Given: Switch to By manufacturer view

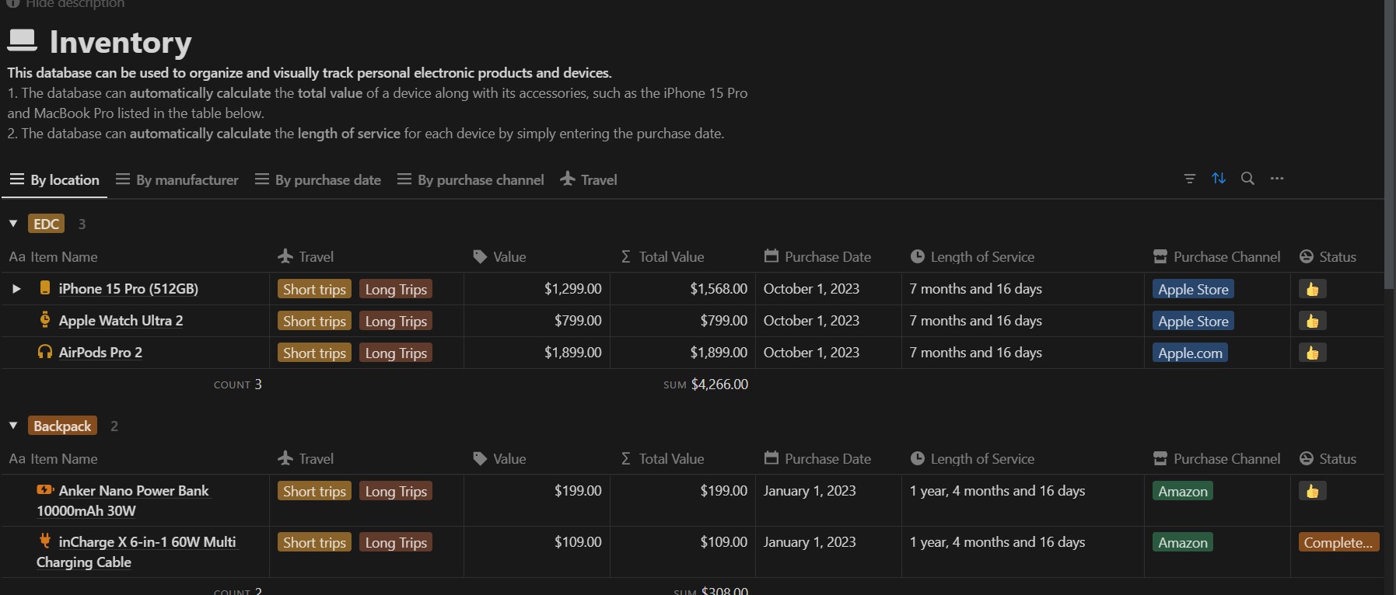Looking at the screenshot, I should click(177, 179).
